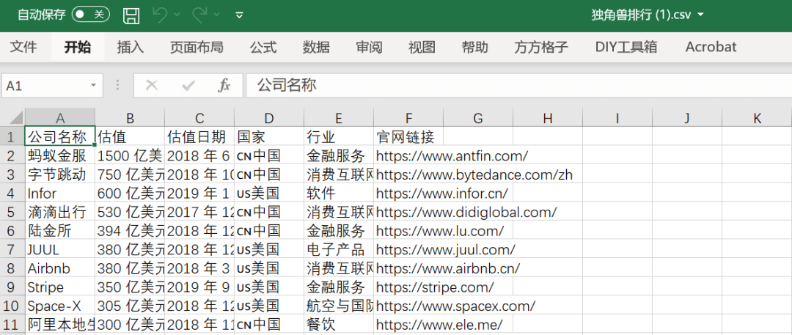This screenshot has height=335, width=792.
Task: Select cell with https://www.infor.cn/
Action: coord(408,193)
